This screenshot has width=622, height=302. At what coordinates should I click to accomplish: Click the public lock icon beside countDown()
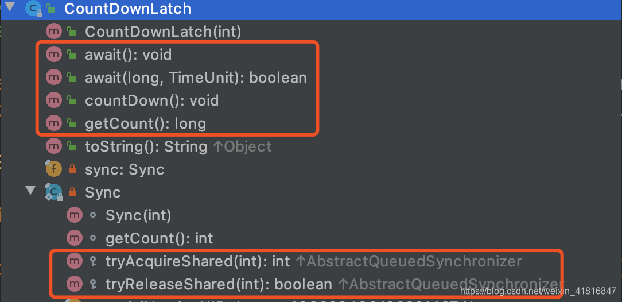[x=71, y=100]
